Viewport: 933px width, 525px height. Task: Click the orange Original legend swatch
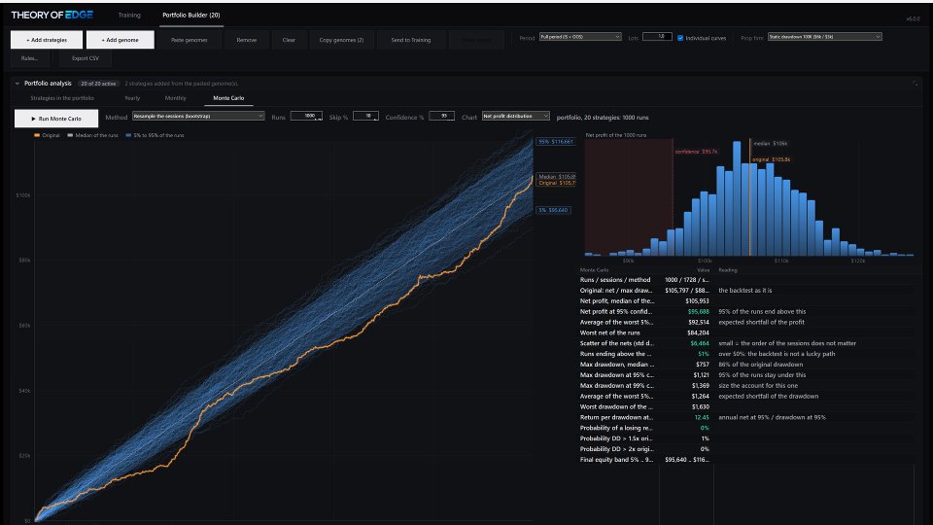tap(37, 136)
